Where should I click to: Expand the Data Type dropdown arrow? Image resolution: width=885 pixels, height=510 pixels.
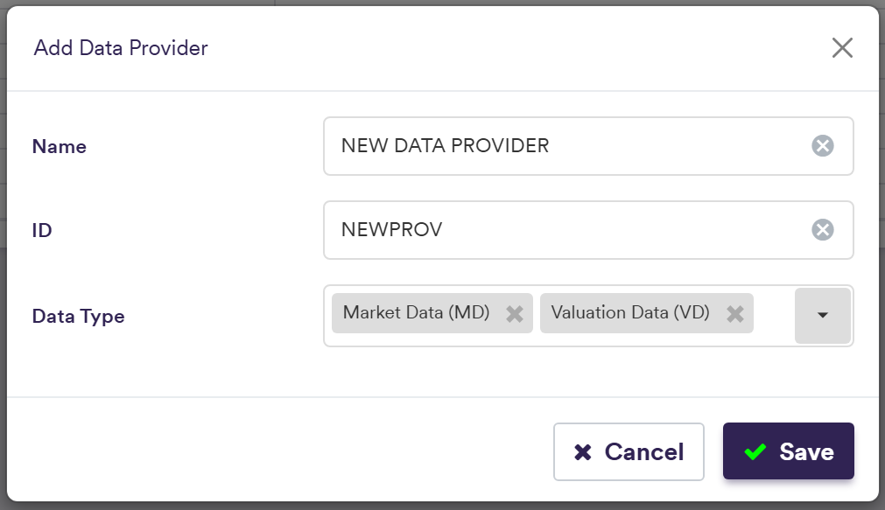[x=822, y=316]
